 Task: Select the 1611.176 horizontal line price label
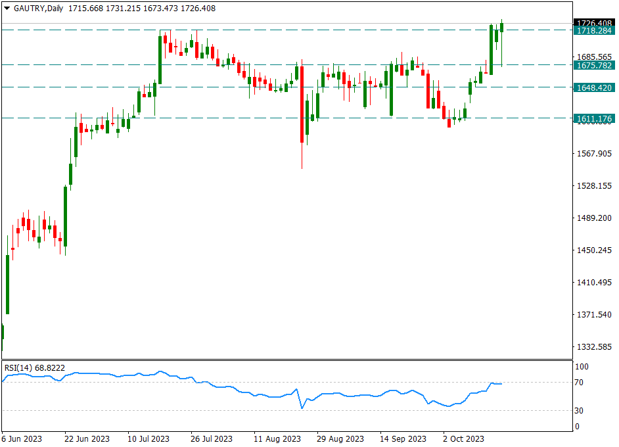click(594, 118)
